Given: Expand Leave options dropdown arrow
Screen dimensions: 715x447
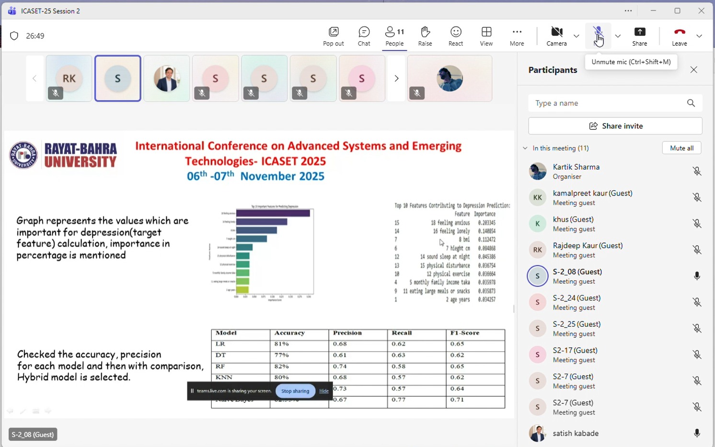Looking at the screenshot, I should tap(699, 36).
